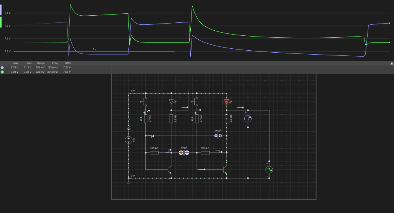Click the 5 s time scale bar

94,51
